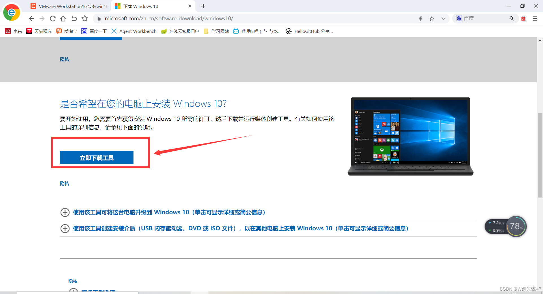Screen dimensions: 543x294
Task: Minimize the browser window
Action: point(509,6)
